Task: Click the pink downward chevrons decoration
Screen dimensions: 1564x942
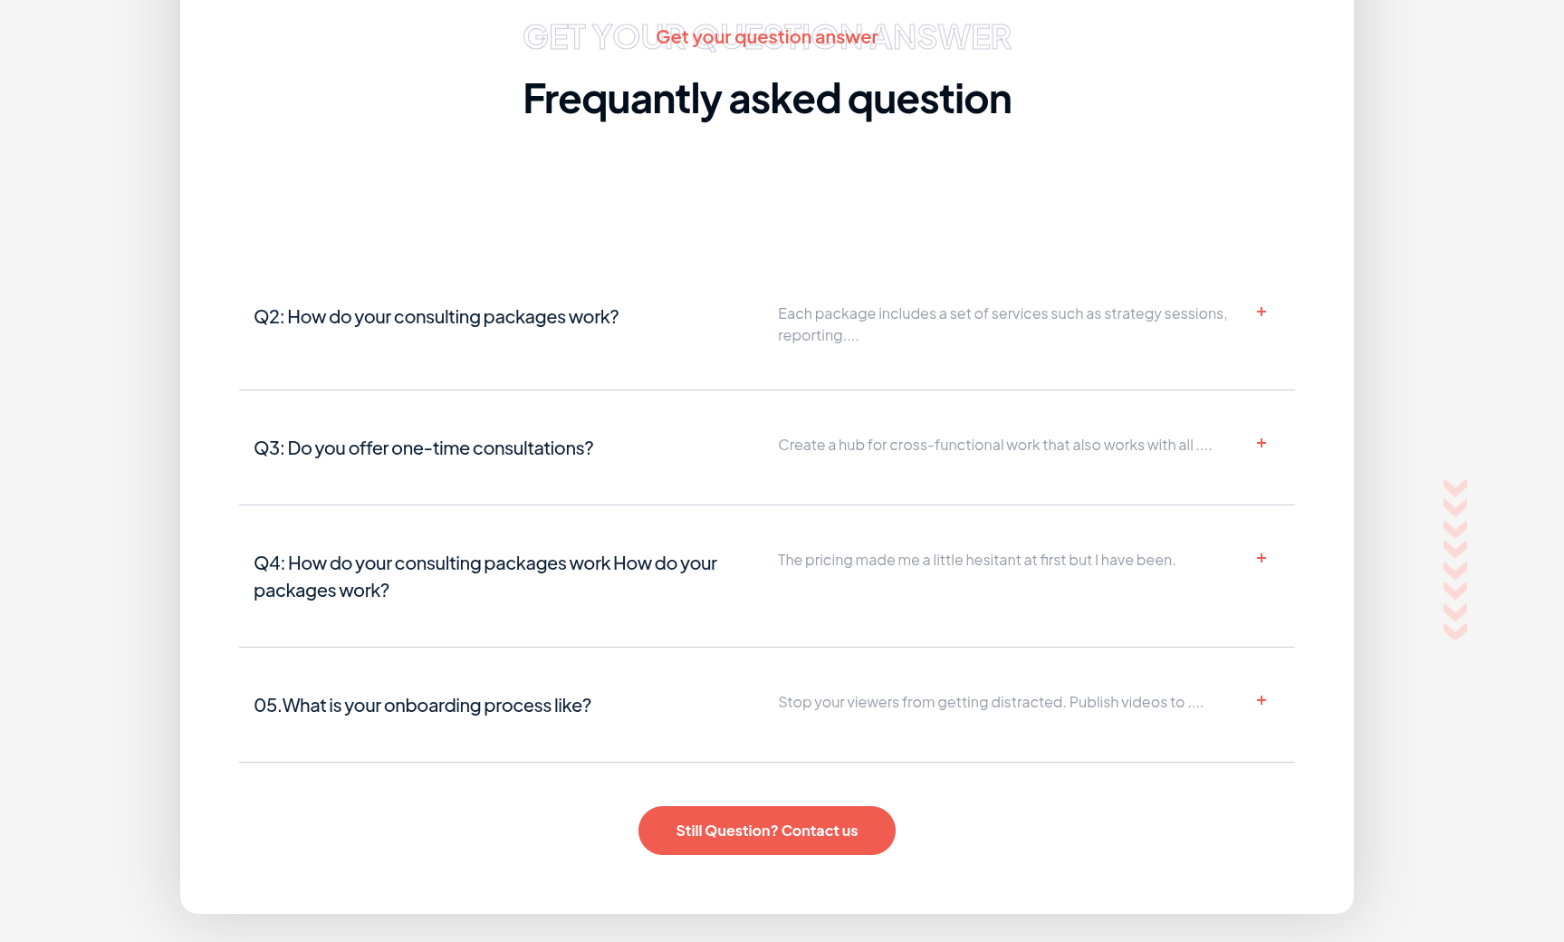Action: pyautogui.click(x=1454, y=559)
